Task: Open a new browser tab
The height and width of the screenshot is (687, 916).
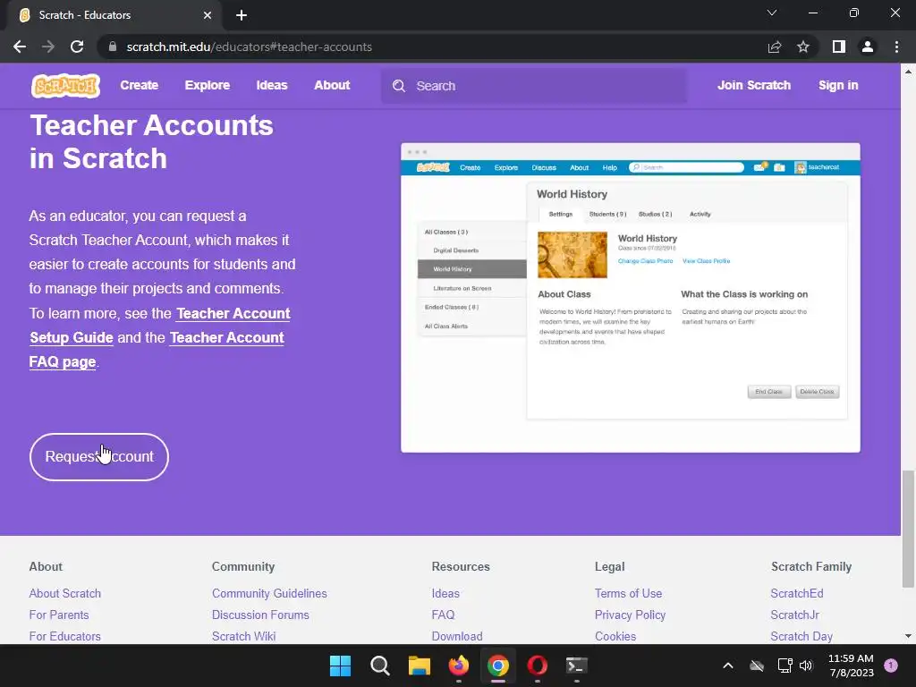Action: click(x=242, y=15)
